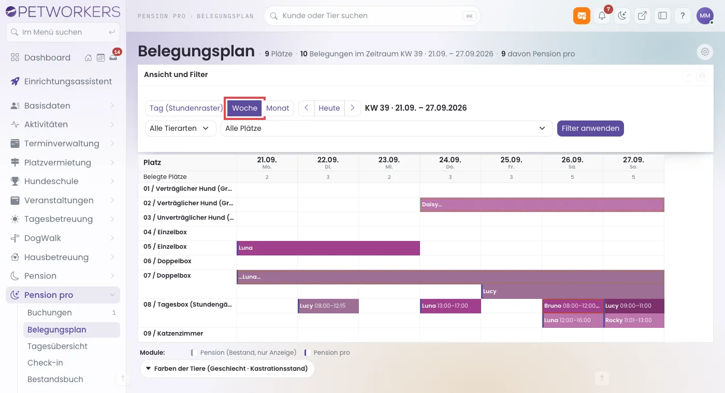The width and height of the screenshot is (725, 393).
Task: Print the occupancy plan with printer icon
Action: [702, 75]
